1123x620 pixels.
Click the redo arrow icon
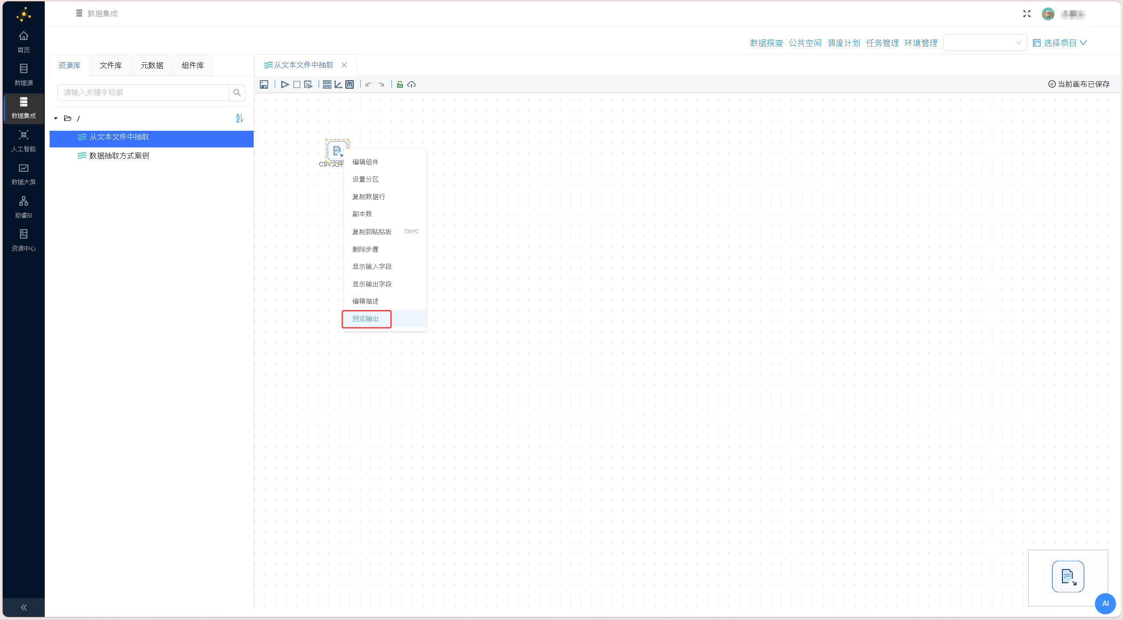[x=380, y=85]
